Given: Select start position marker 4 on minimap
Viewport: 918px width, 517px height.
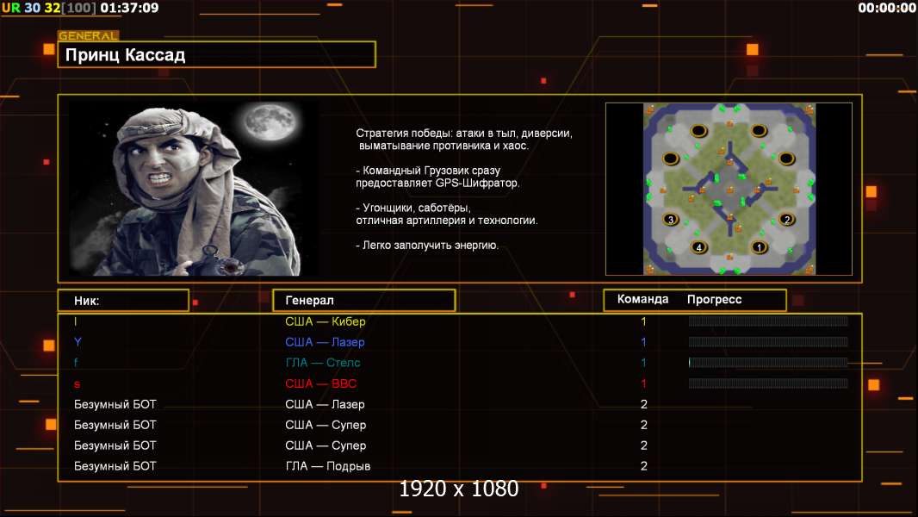Looking at the screenshot, I should [x=698, y=247].
